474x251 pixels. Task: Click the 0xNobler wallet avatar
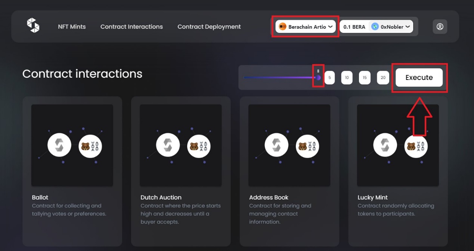pyautogui.click(x=375, y=27)
